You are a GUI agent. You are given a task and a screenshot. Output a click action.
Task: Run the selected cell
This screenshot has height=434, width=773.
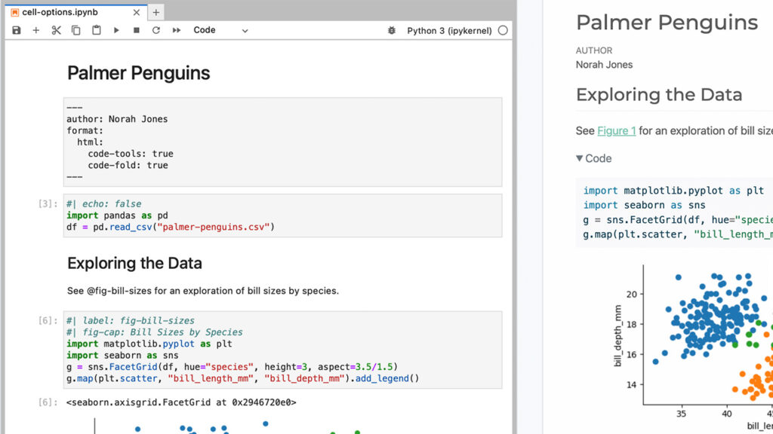tap(116, 30)
